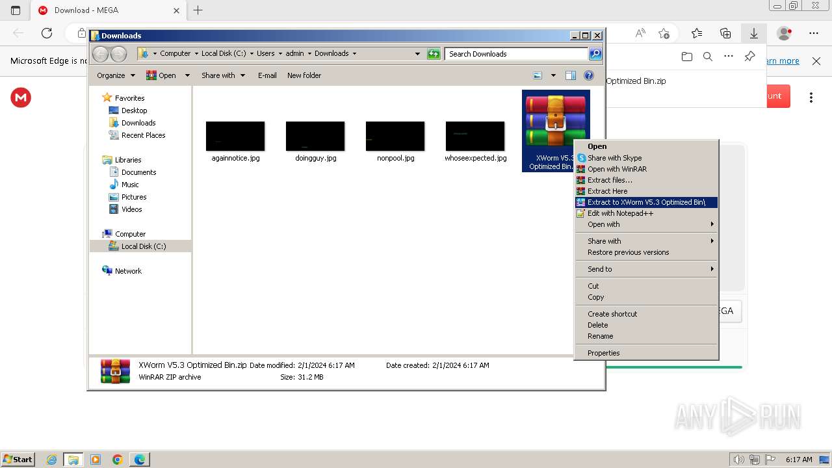Open the Pictures library
This screenshot has width=832, height=468.
click(x=134, y=197)
